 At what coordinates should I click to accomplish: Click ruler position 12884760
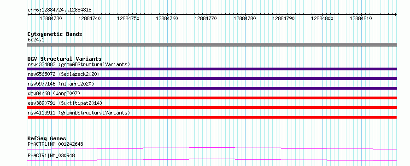pyautogui.click(x=167, y=18)
